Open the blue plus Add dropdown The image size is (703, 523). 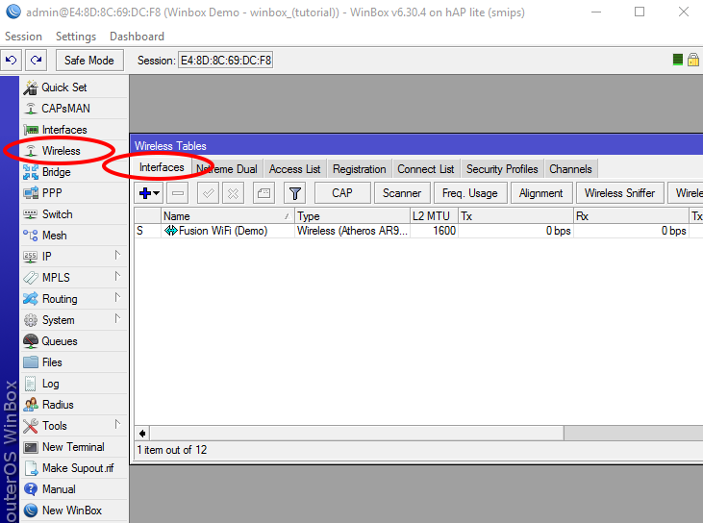[149, 193]
